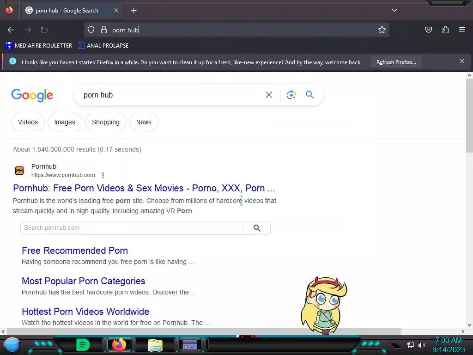Open the clock showing 7:00 AM
473x355 pixels.
point(449,345)
